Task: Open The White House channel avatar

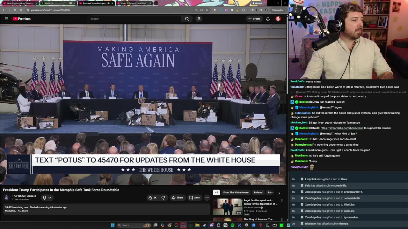Action: 6,198
